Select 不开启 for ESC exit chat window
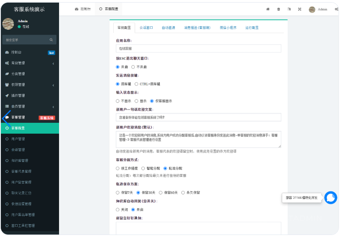 pos(133,67)
